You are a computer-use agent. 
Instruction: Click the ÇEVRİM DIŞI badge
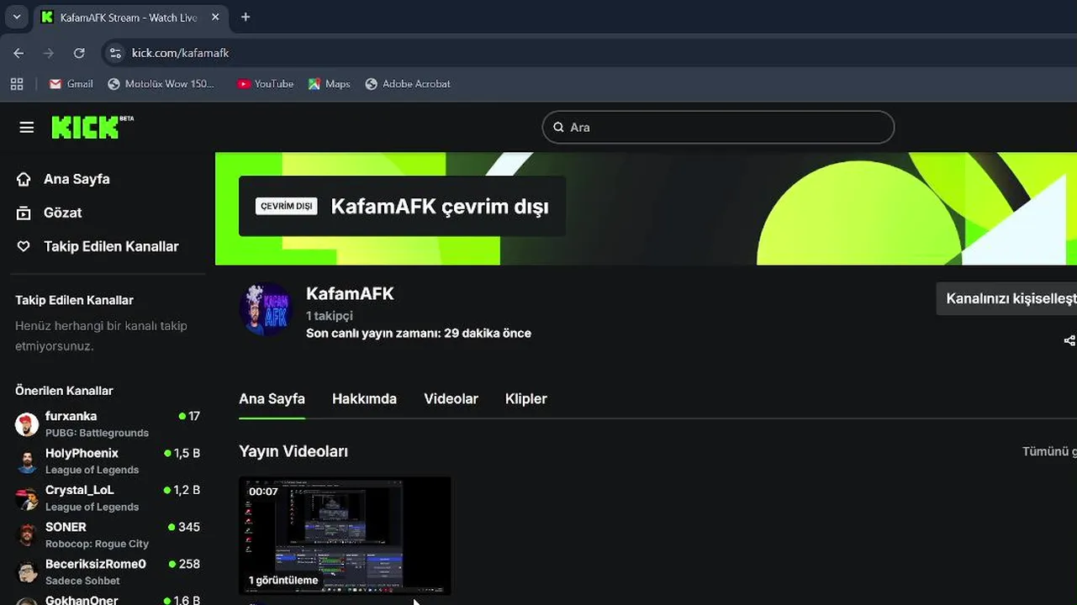(x=287, y=206)
